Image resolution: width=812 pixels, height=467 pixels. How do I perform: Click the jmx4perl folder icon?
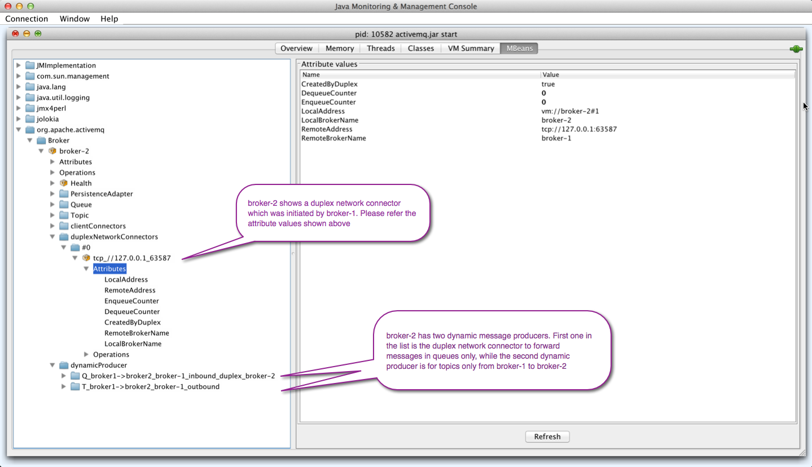tap(30, 108)
